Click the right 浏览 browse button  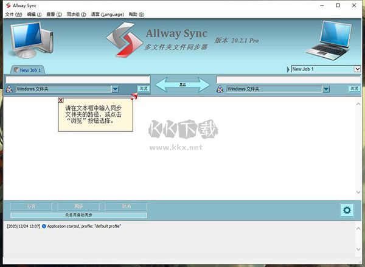tap(354, 88)
